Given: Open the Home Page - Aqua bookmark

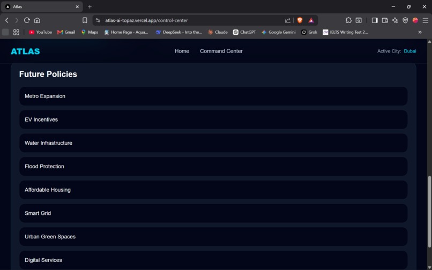Looking at the screenshot, I should pos(126,32).
